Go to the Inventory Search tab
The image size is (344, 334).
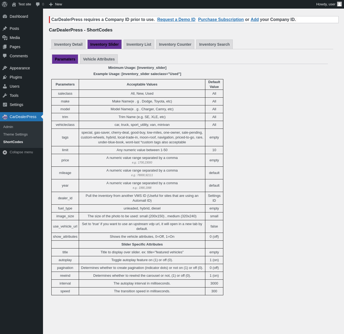(214, 44)
